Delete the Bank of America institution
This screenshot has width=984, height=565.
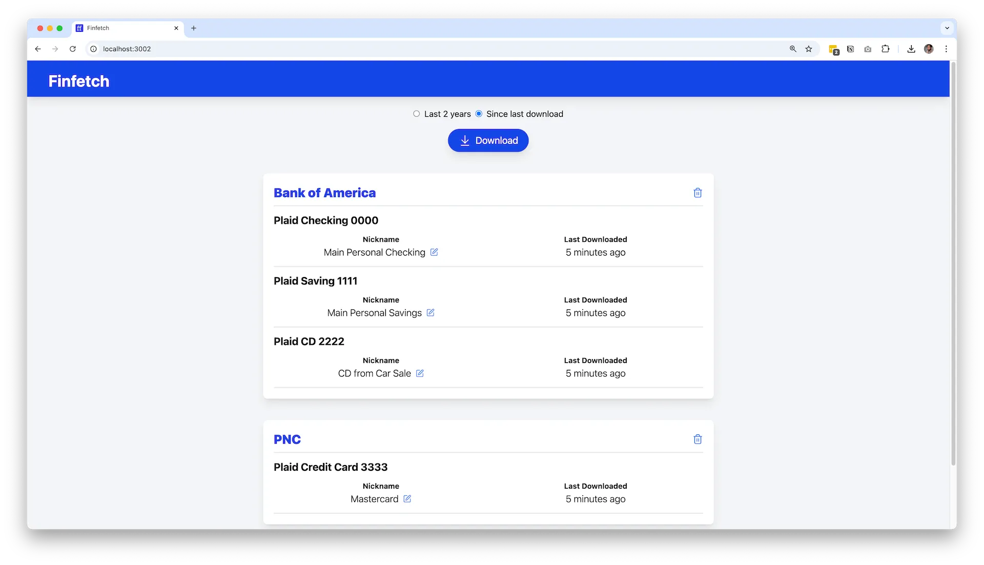coord(698,193)
